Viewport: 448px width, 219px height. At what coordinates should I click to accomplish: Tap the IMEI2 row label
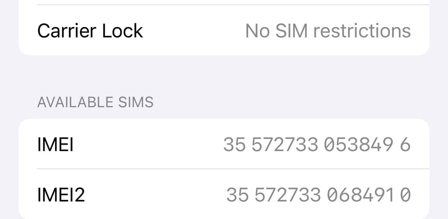pyautogui.click(x=61, y=195)
